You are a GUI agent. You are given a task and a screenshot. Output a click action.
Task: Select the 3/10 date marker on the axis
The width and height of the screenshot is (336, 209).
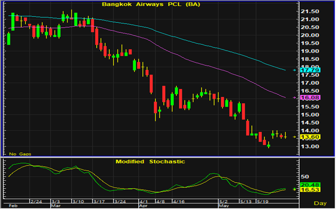[x=78, y=201]
